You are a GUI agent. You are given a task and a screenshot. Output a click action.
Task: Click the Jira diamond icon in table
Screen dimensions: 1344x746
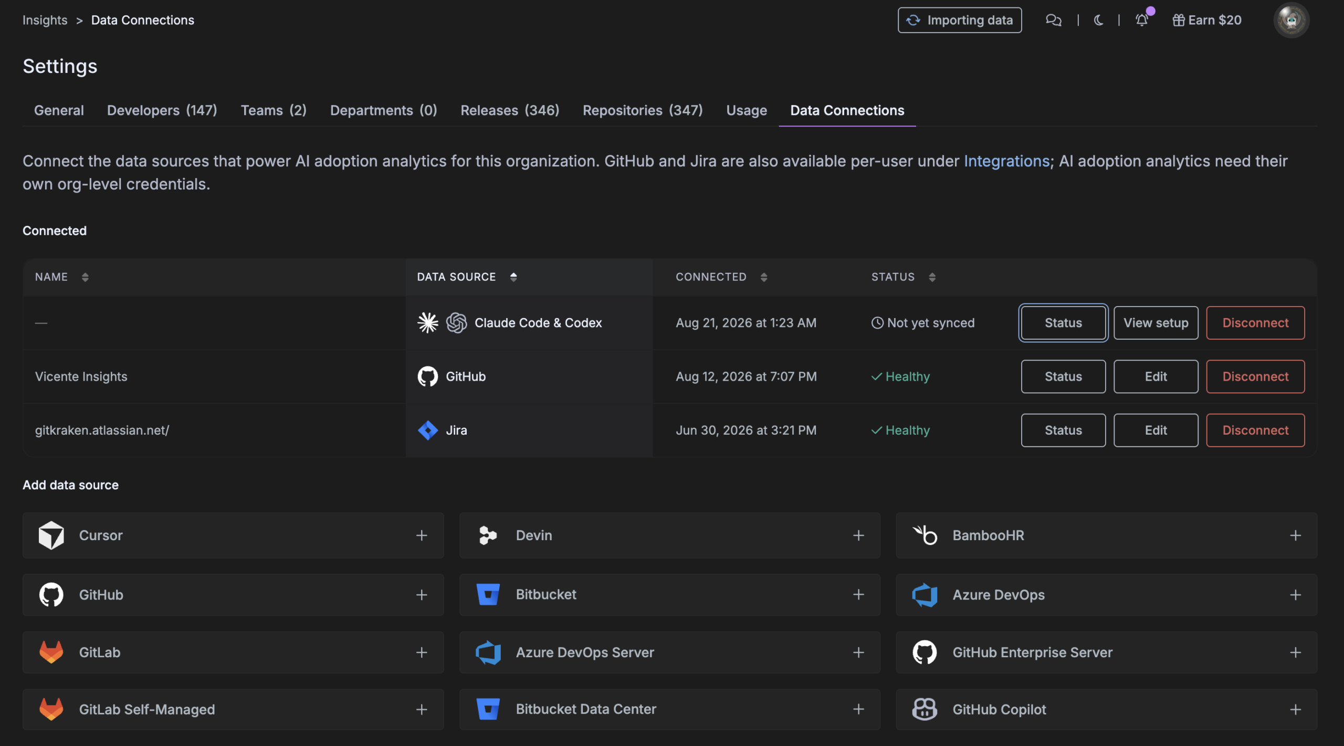click(x=427, y=429)
